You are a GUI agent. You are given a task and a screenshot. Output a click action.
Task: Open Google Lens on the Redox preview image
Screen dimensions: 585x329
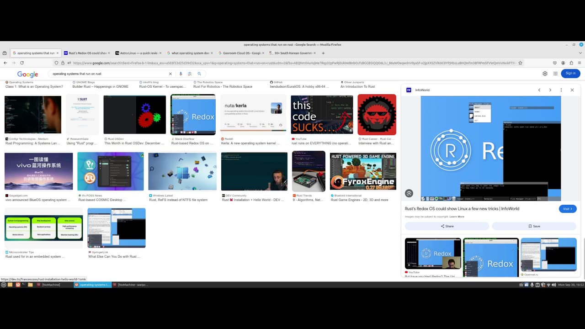click(409, 193)
